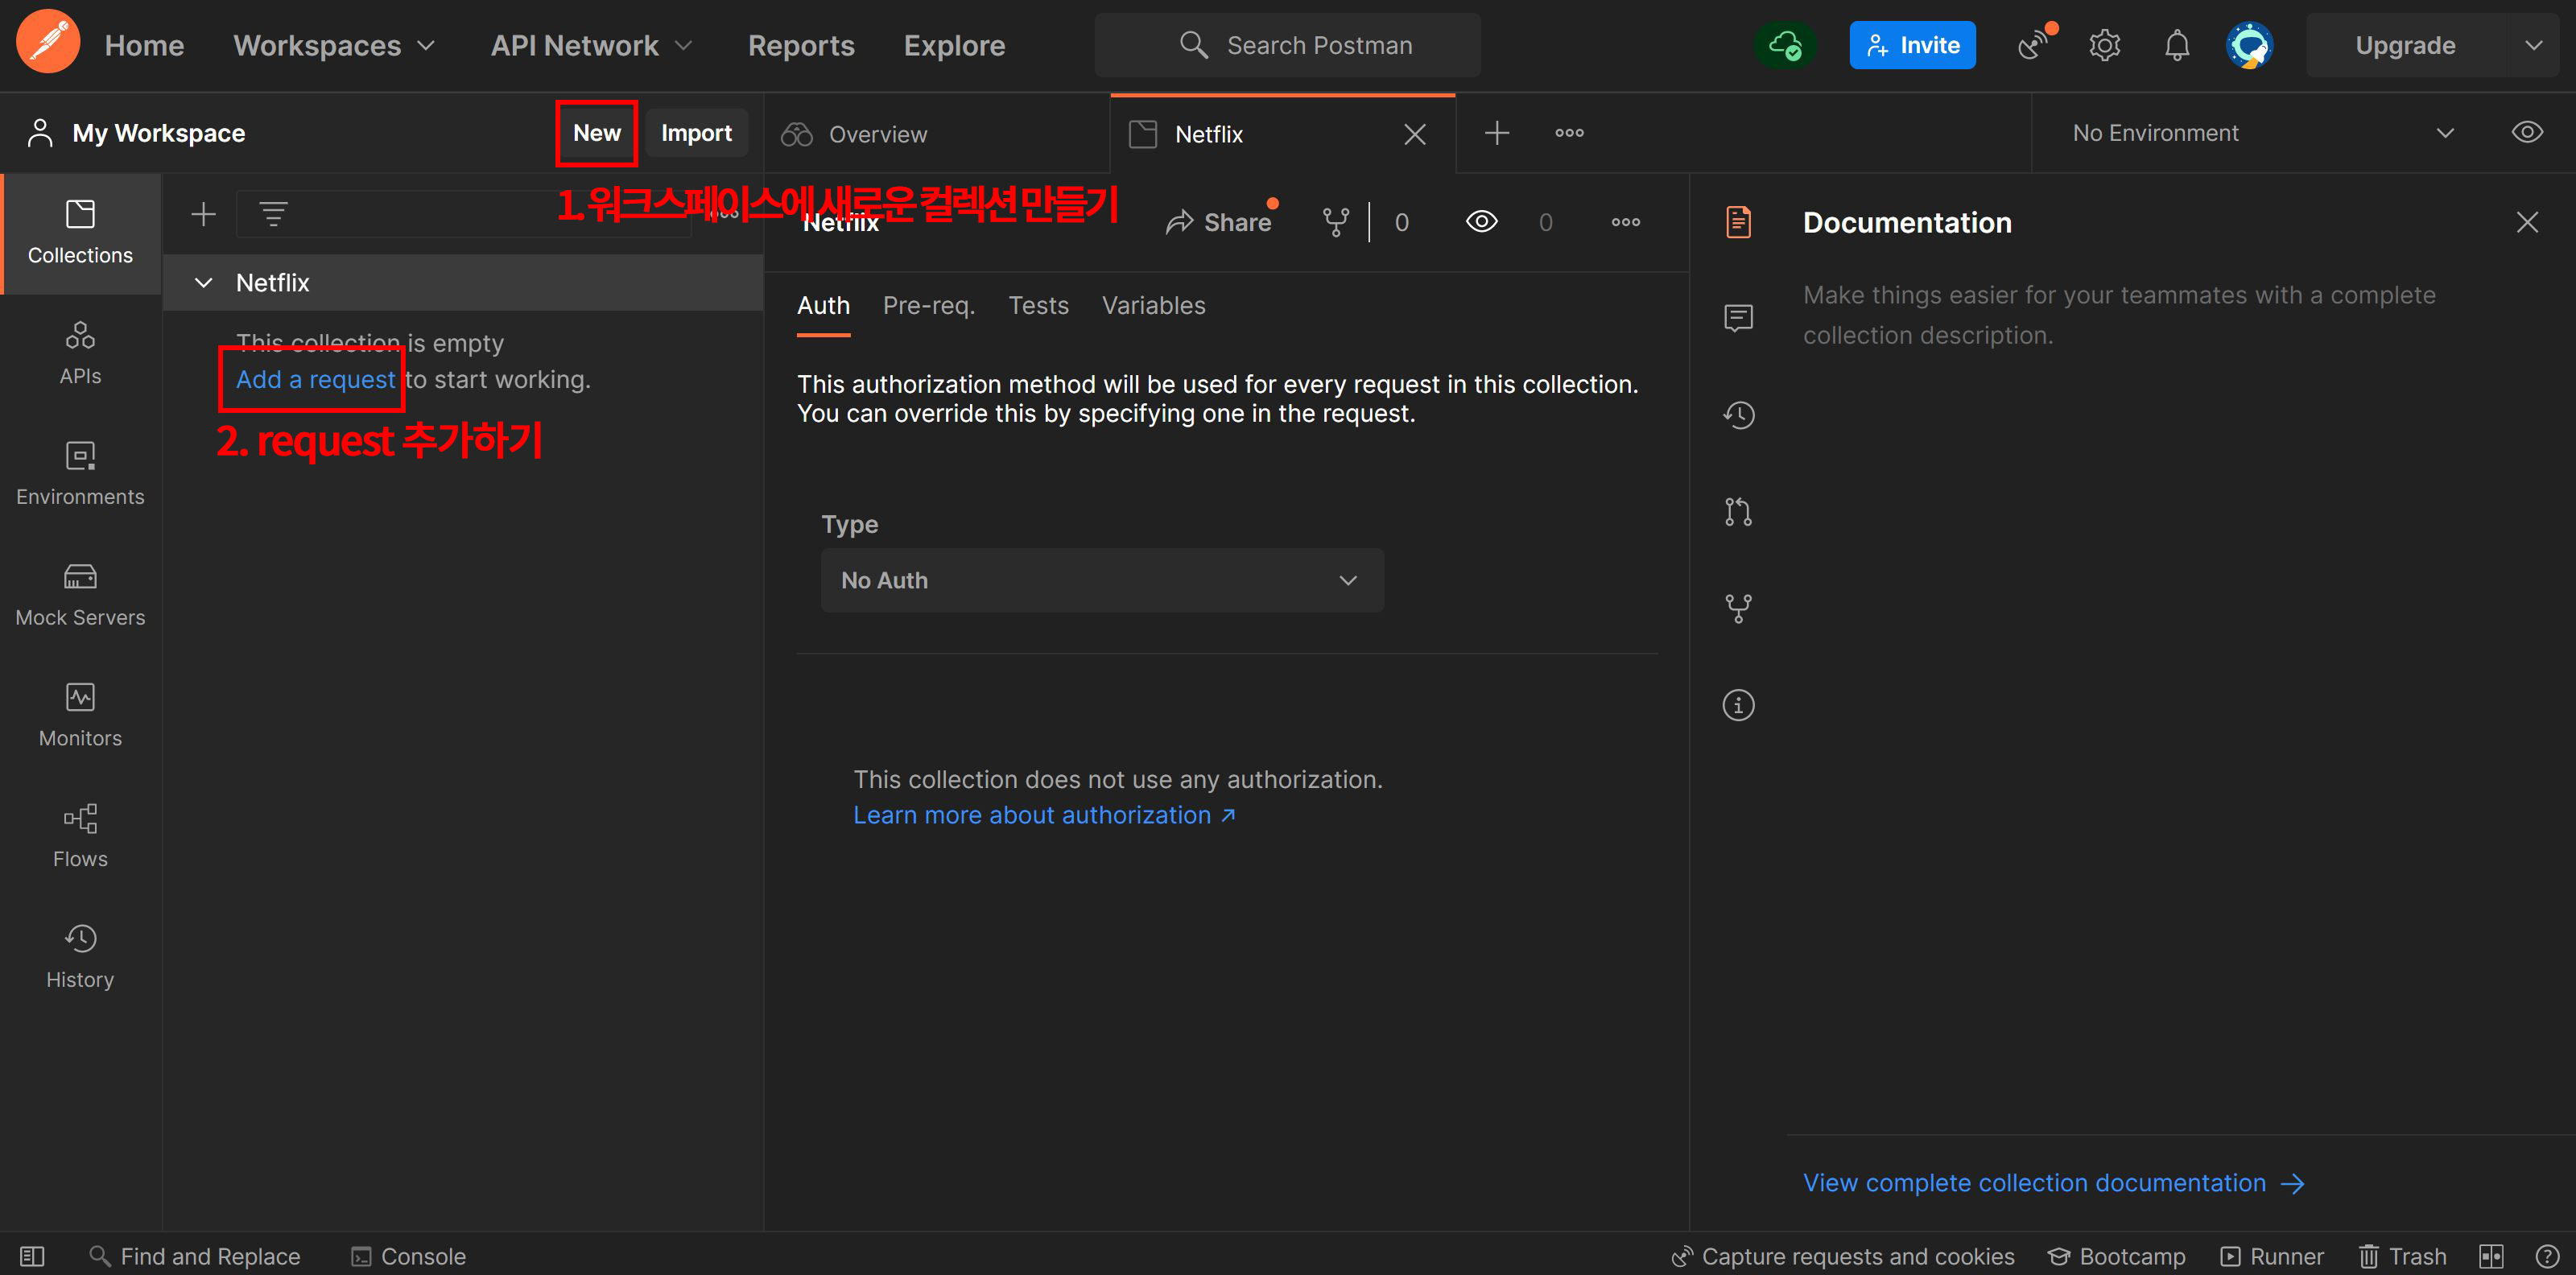Screen dimensions: 2576x1275
Task: Click the New button
Action: coord(597,133)
